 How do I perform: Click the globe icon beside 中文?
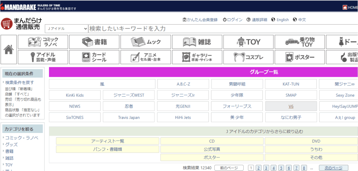tap(295, 20)
